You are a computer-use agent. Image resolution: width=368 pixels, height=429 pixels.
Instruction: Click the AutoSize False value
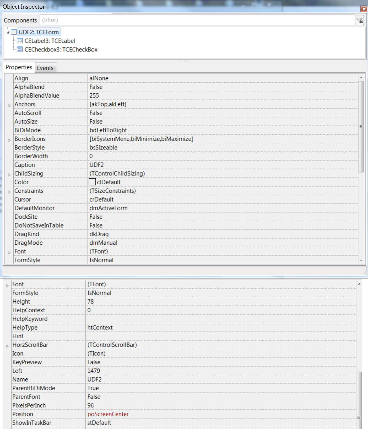[x=96, y=121]
